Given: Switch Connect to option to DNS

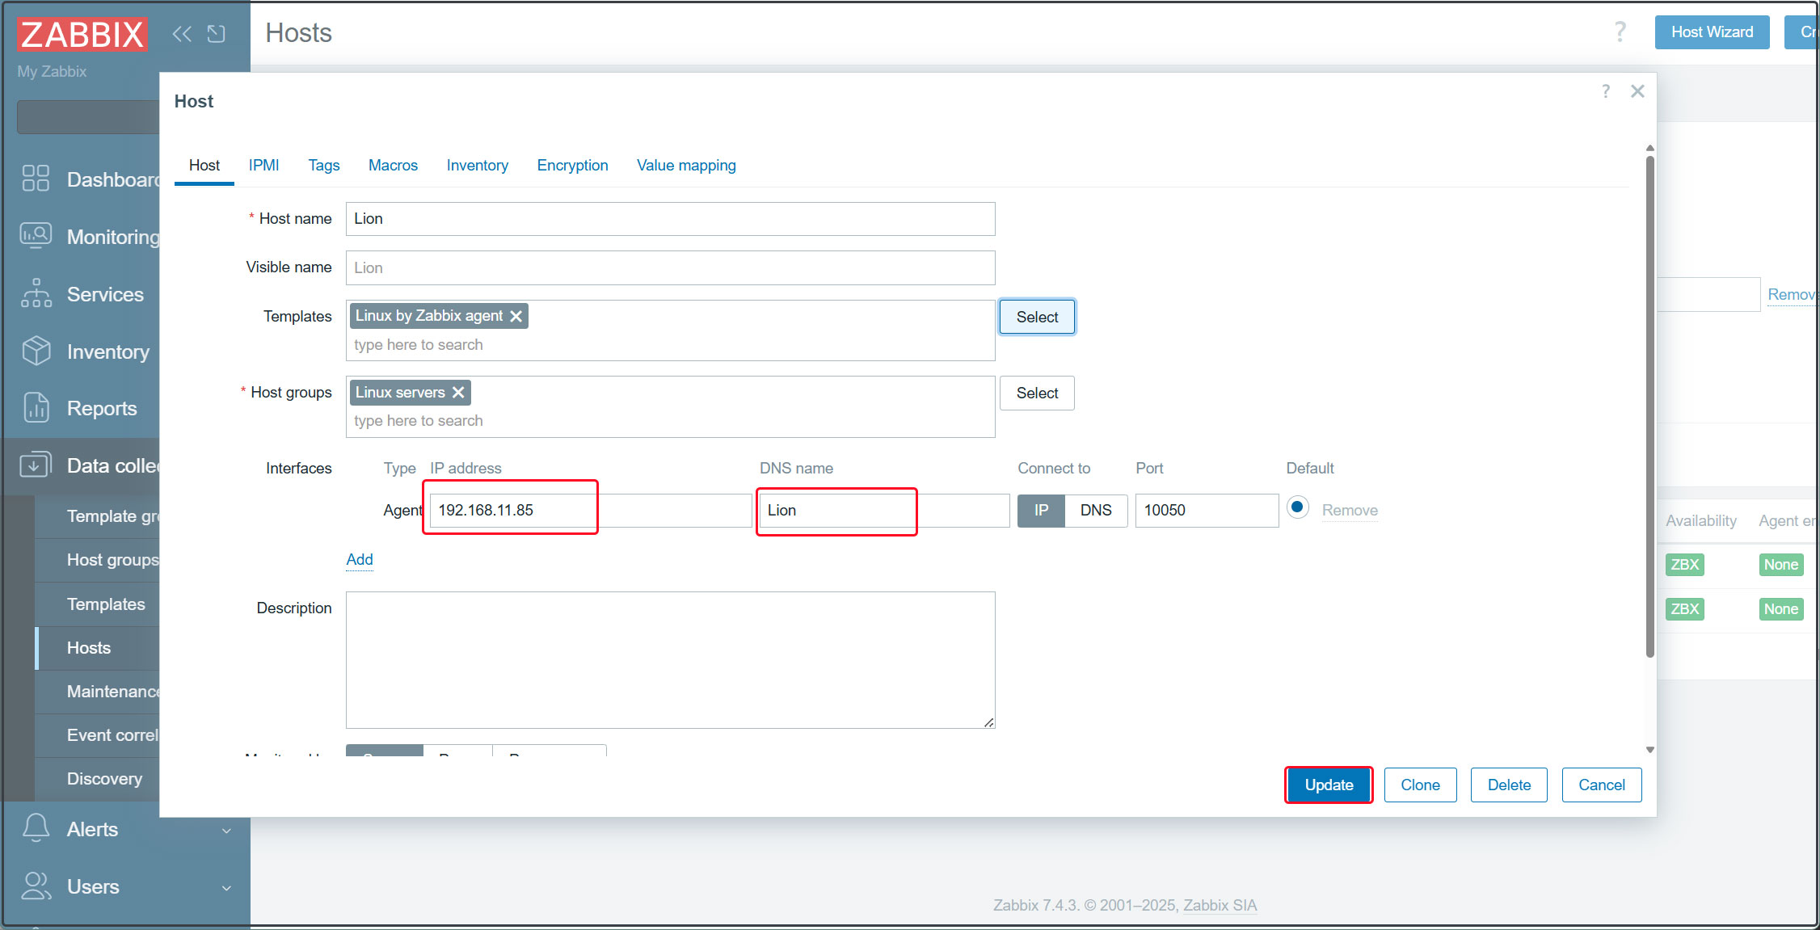Looking at the screenshot, I should pyautogui.click(x=1096, y=510).
